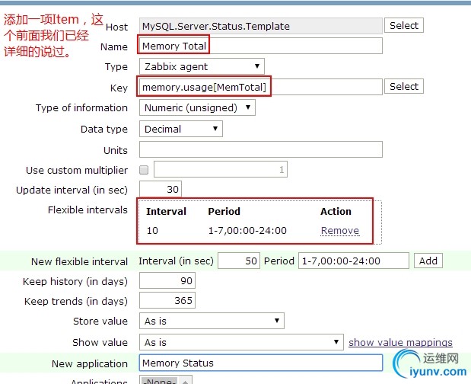Click the Action column header
The height and width of the screenshot is (384, 471).
click(x=336, y=211)
